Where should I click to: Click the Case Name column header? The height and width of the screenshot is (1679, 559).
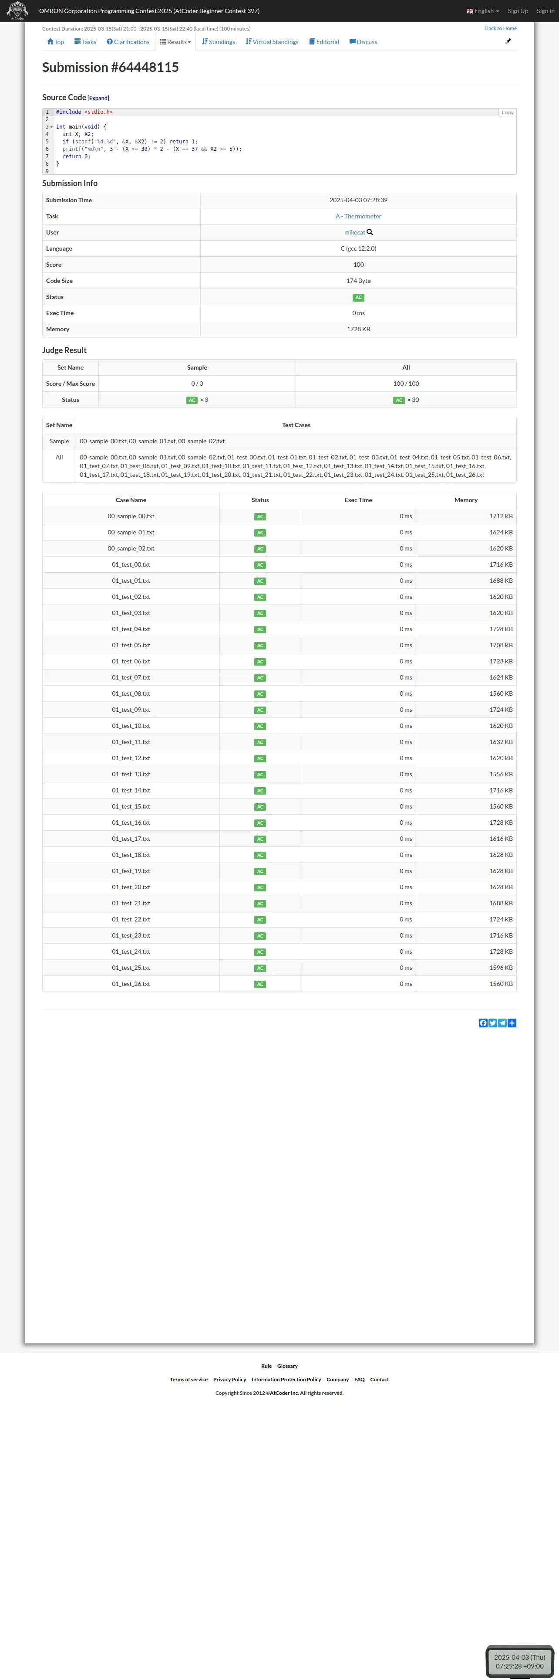point(131,500)
